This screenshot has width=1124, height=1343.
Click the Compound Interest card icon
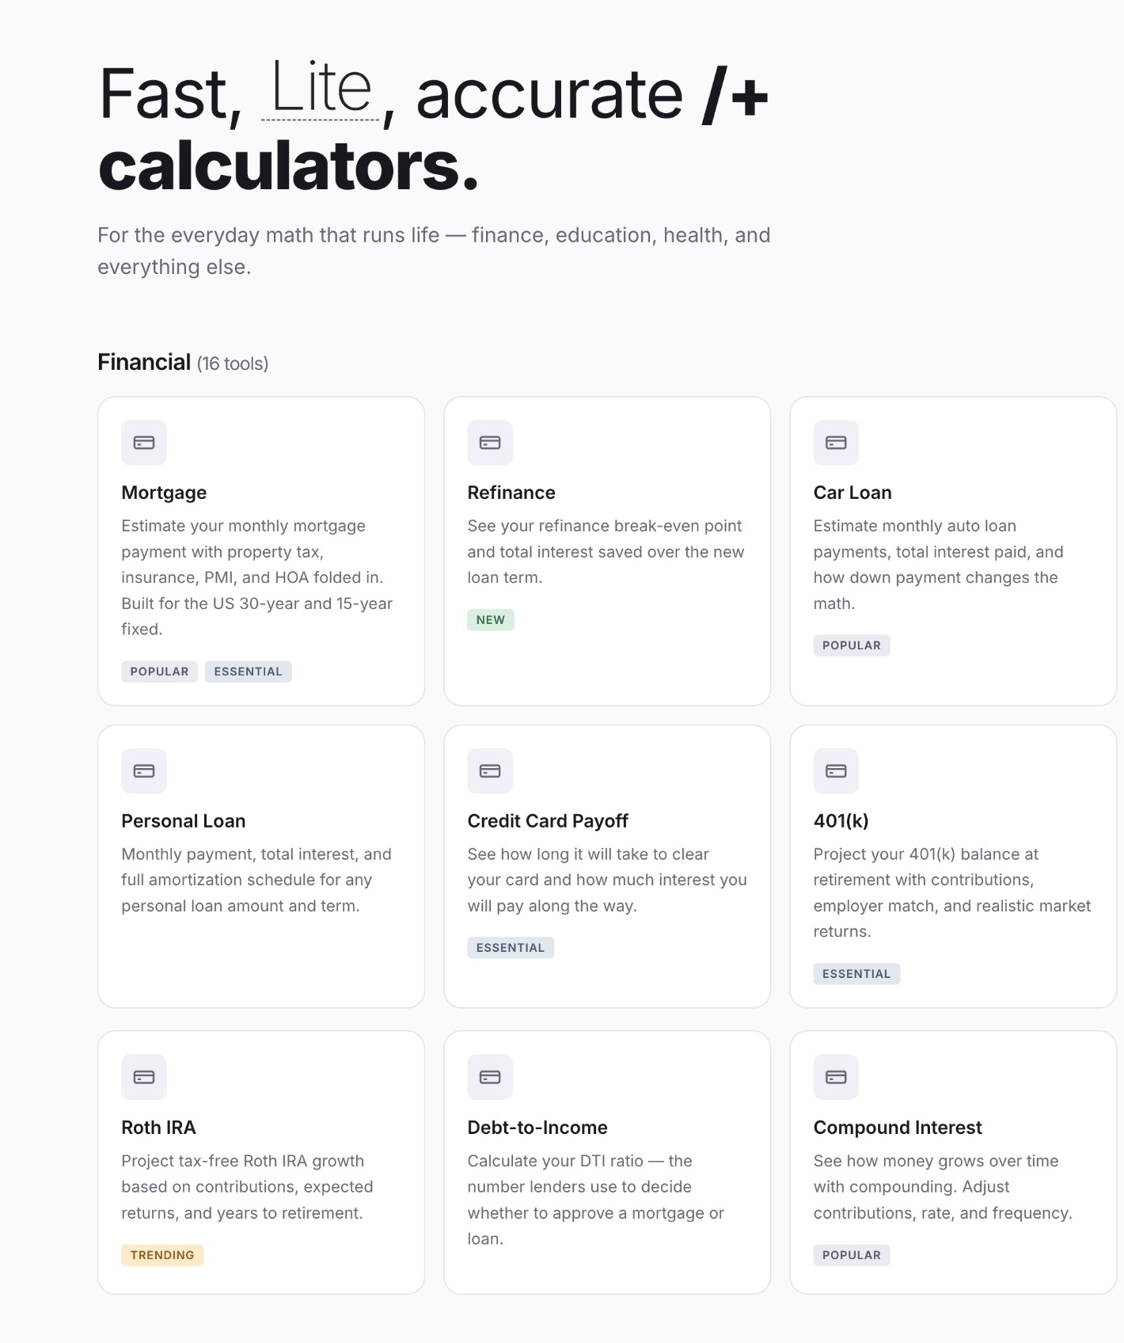click(836, 1077)
